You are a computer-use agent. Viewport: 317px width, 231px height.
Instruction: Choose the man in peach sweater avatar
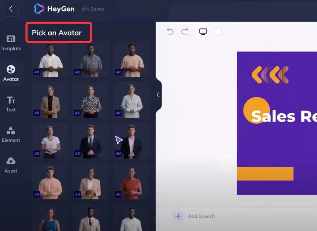tap(50, 182)
